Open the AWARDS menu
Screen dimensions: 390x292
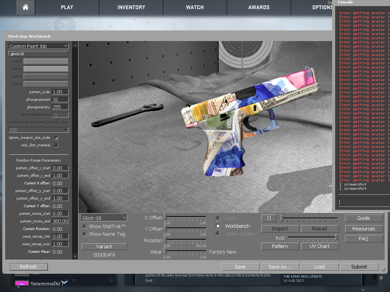259,7
